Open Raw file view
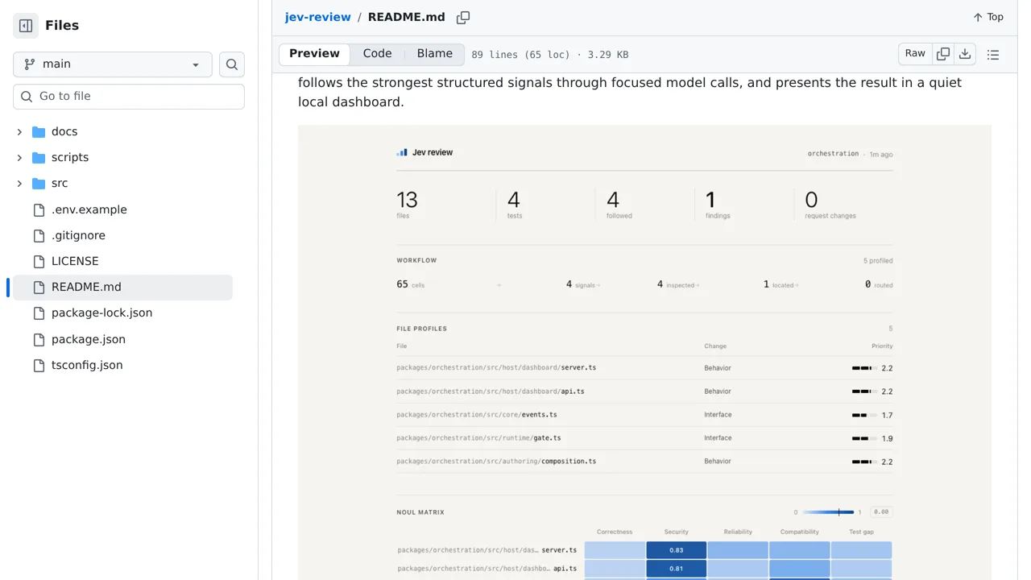 (915, 54)
